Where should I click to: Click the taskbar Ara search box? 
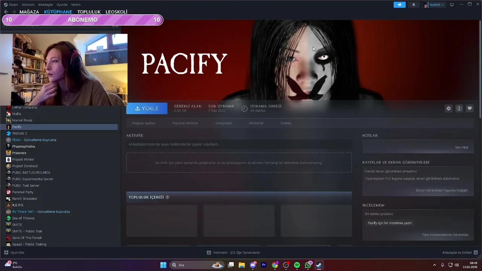(198, 265)
